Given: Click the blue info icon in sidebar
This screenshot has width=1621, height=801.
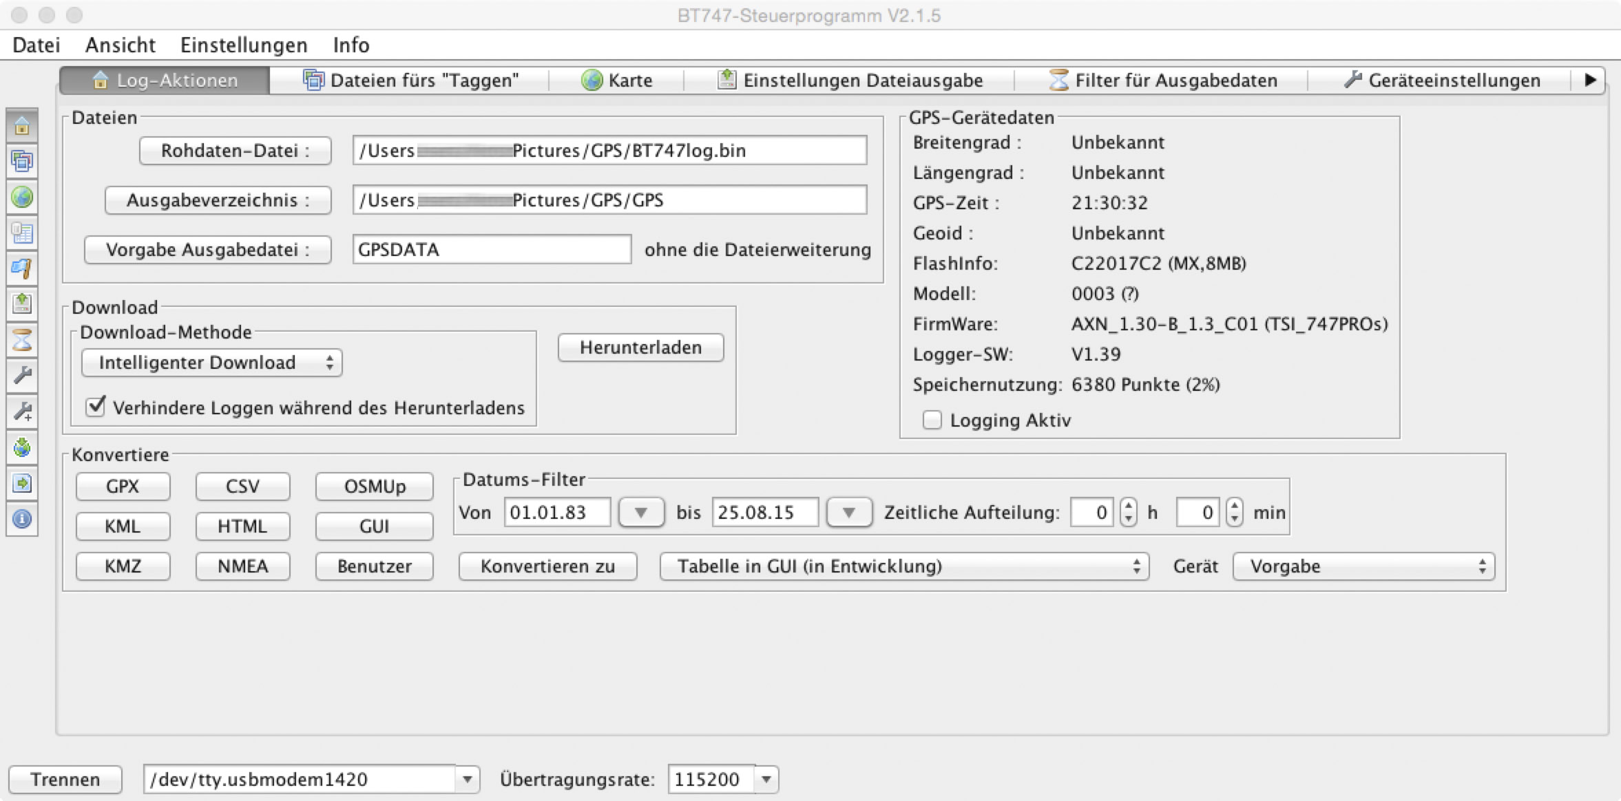Looking at the screenshot, I should (x=22, y=519).
